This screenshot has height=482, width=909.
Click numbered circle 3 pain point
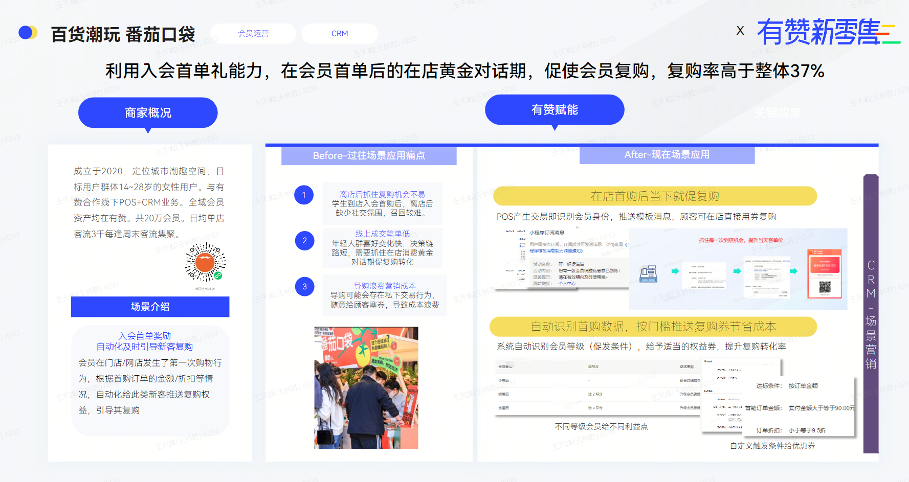[x=304, y=286]
